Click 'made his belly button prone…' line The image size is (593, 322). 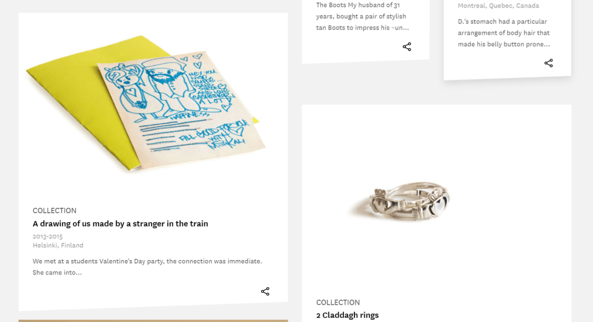pyautogui.click(x=504, y=44)
